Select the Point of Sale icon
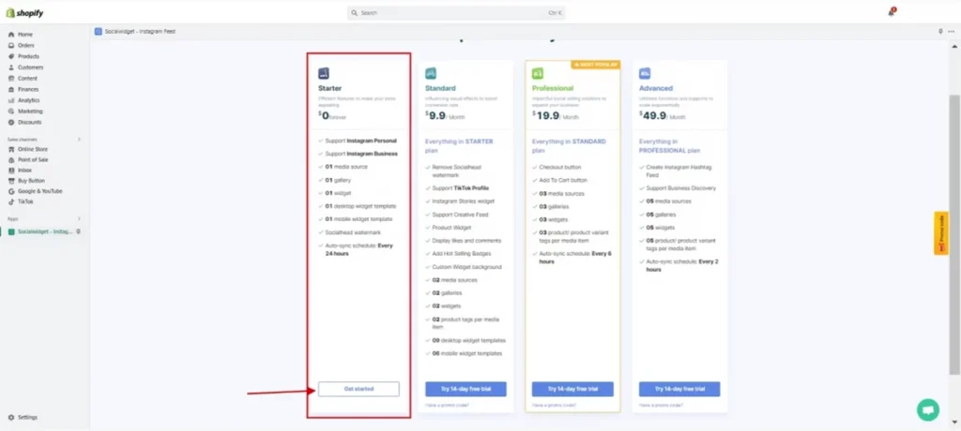 11,160
